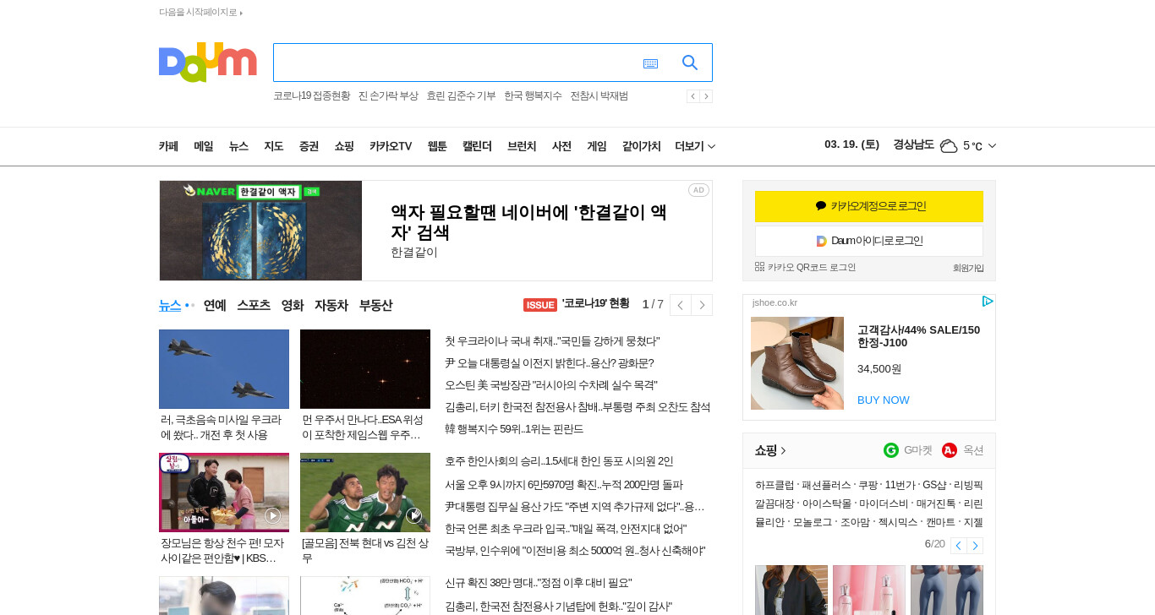Image resolution: width=1155 pixels, height=615 pixels.
Task: Open the ESA satellite space news thumbnail
Action: point(365,369)
